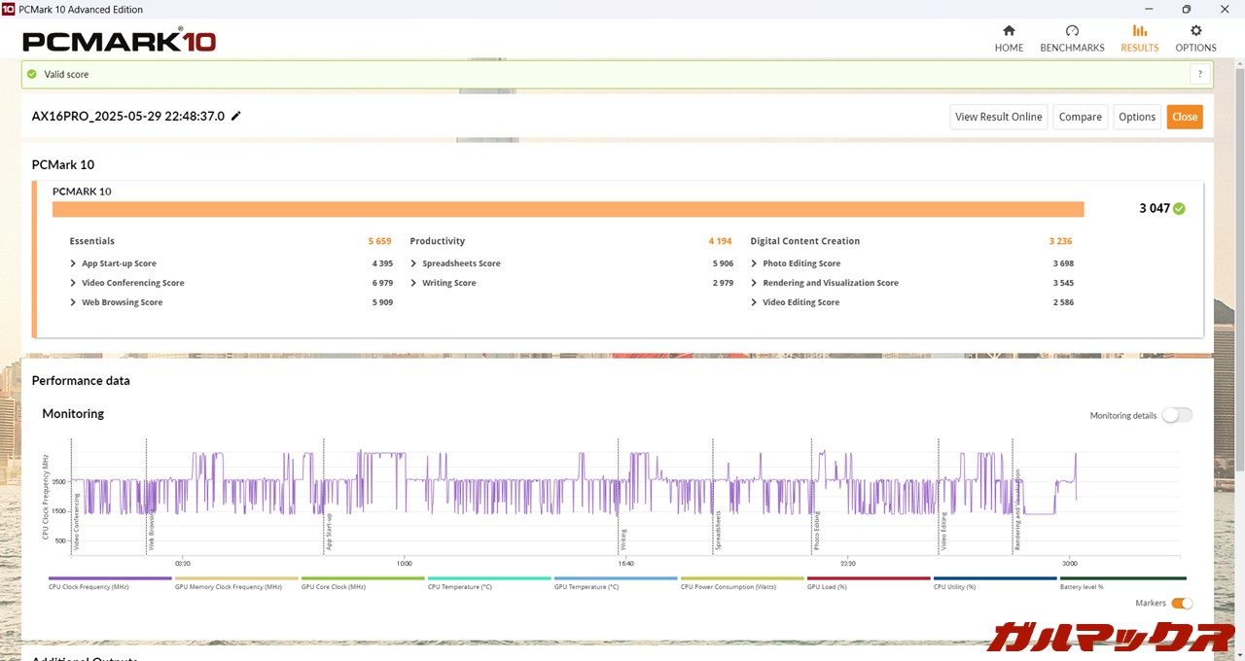Expand the App Start-up Score row
This screenshot has height=661, width=1245.
click(73, 263)
